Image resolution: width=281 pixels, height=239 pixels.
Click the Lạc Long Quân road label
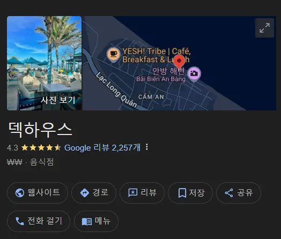(116, 91)
